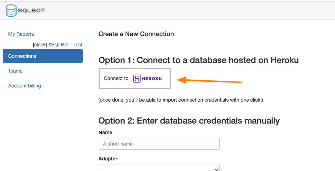Open the #SQLBot - Test report link
This screenshot has height=171, width=335.
tap(65, 45)
